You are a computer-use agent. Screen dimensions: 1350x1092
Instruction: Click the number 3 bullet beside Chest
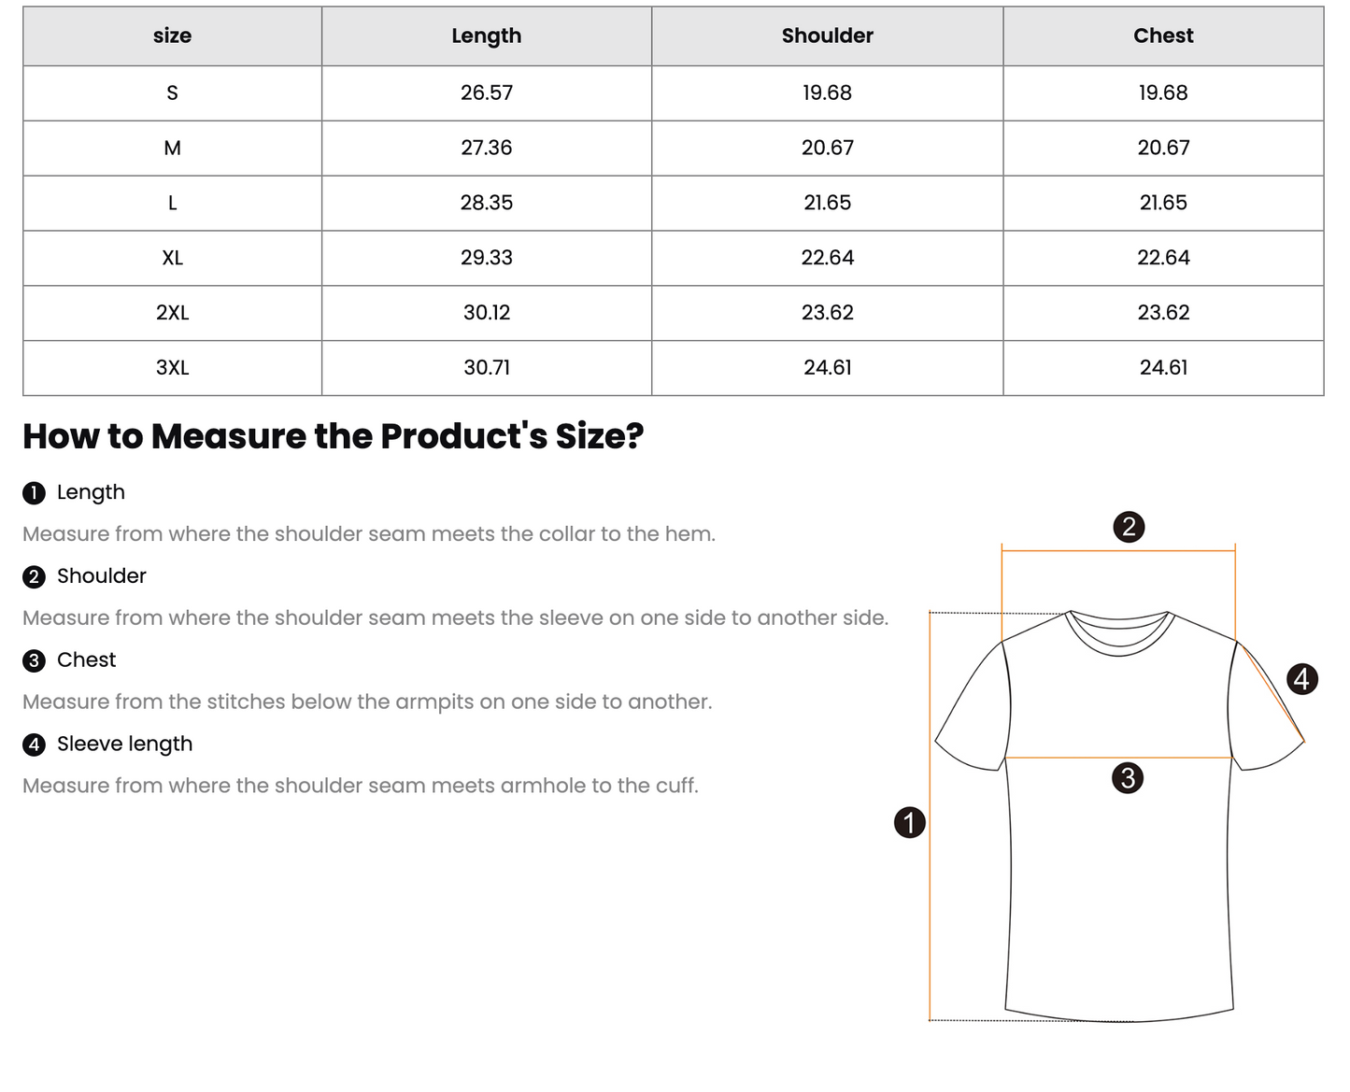click(34, 660)
